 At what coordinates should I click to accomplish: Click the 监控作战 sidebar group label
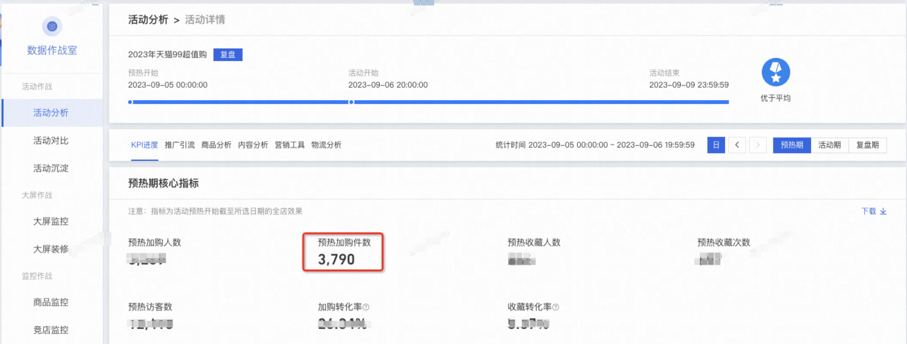(x=37, y=276)
